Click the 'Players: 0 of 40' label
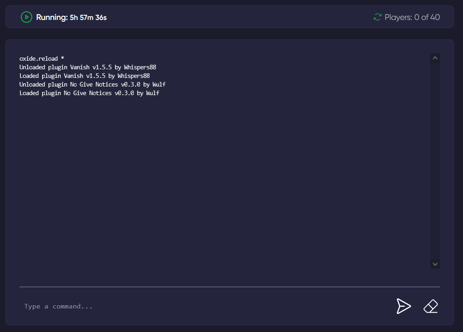This screenshot has width=463, height=332. 412,17
